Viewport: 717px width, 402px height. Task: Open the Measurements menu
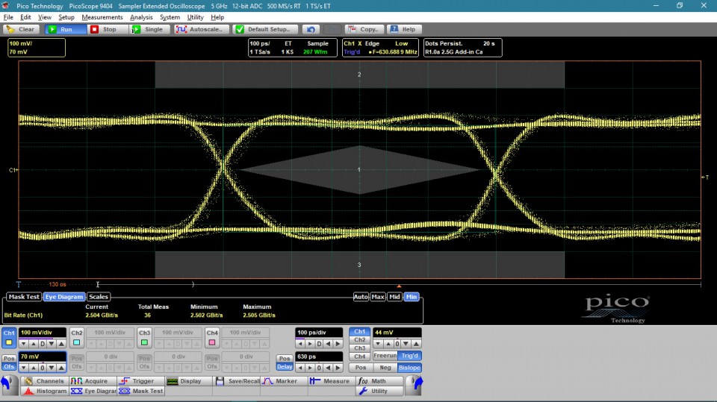(x=102, y=17)
